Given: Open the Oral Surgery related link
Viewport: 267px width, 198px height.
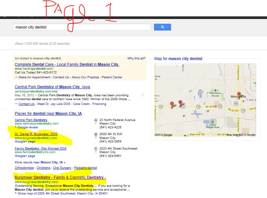Looking at the screenshot, I should (x=62, y=168).
